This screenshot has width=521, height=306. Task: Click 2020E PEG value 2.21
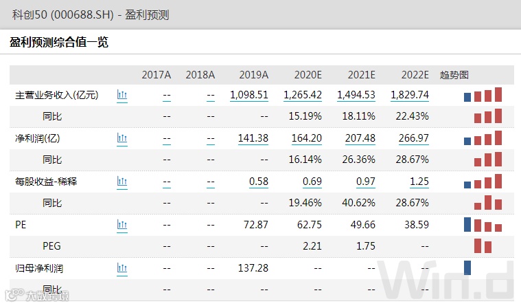[312, 246]
